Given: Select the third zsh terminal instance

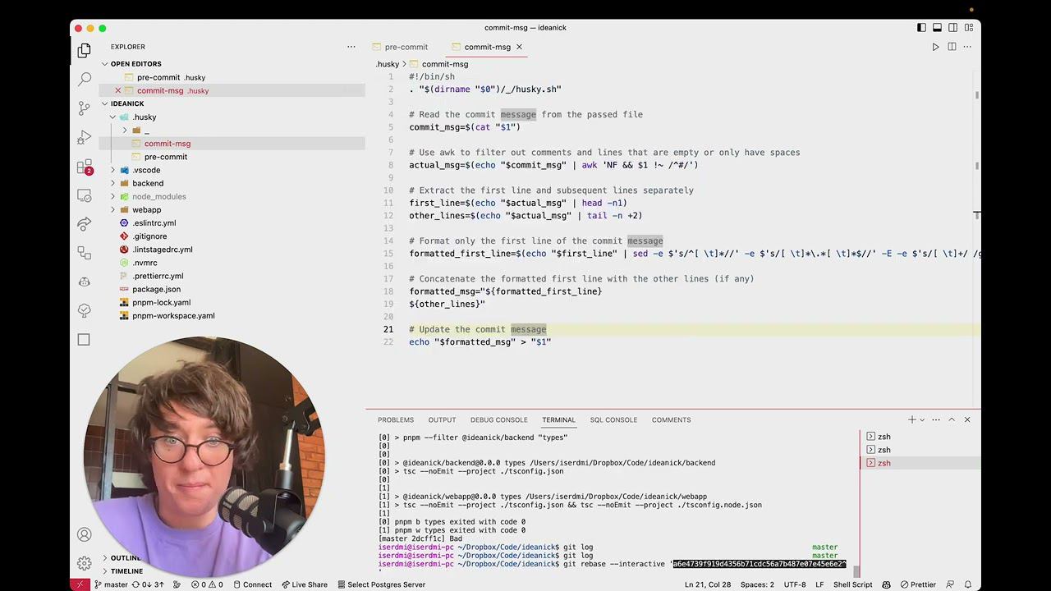Looking at the screenshot, I should coord(920,463).
